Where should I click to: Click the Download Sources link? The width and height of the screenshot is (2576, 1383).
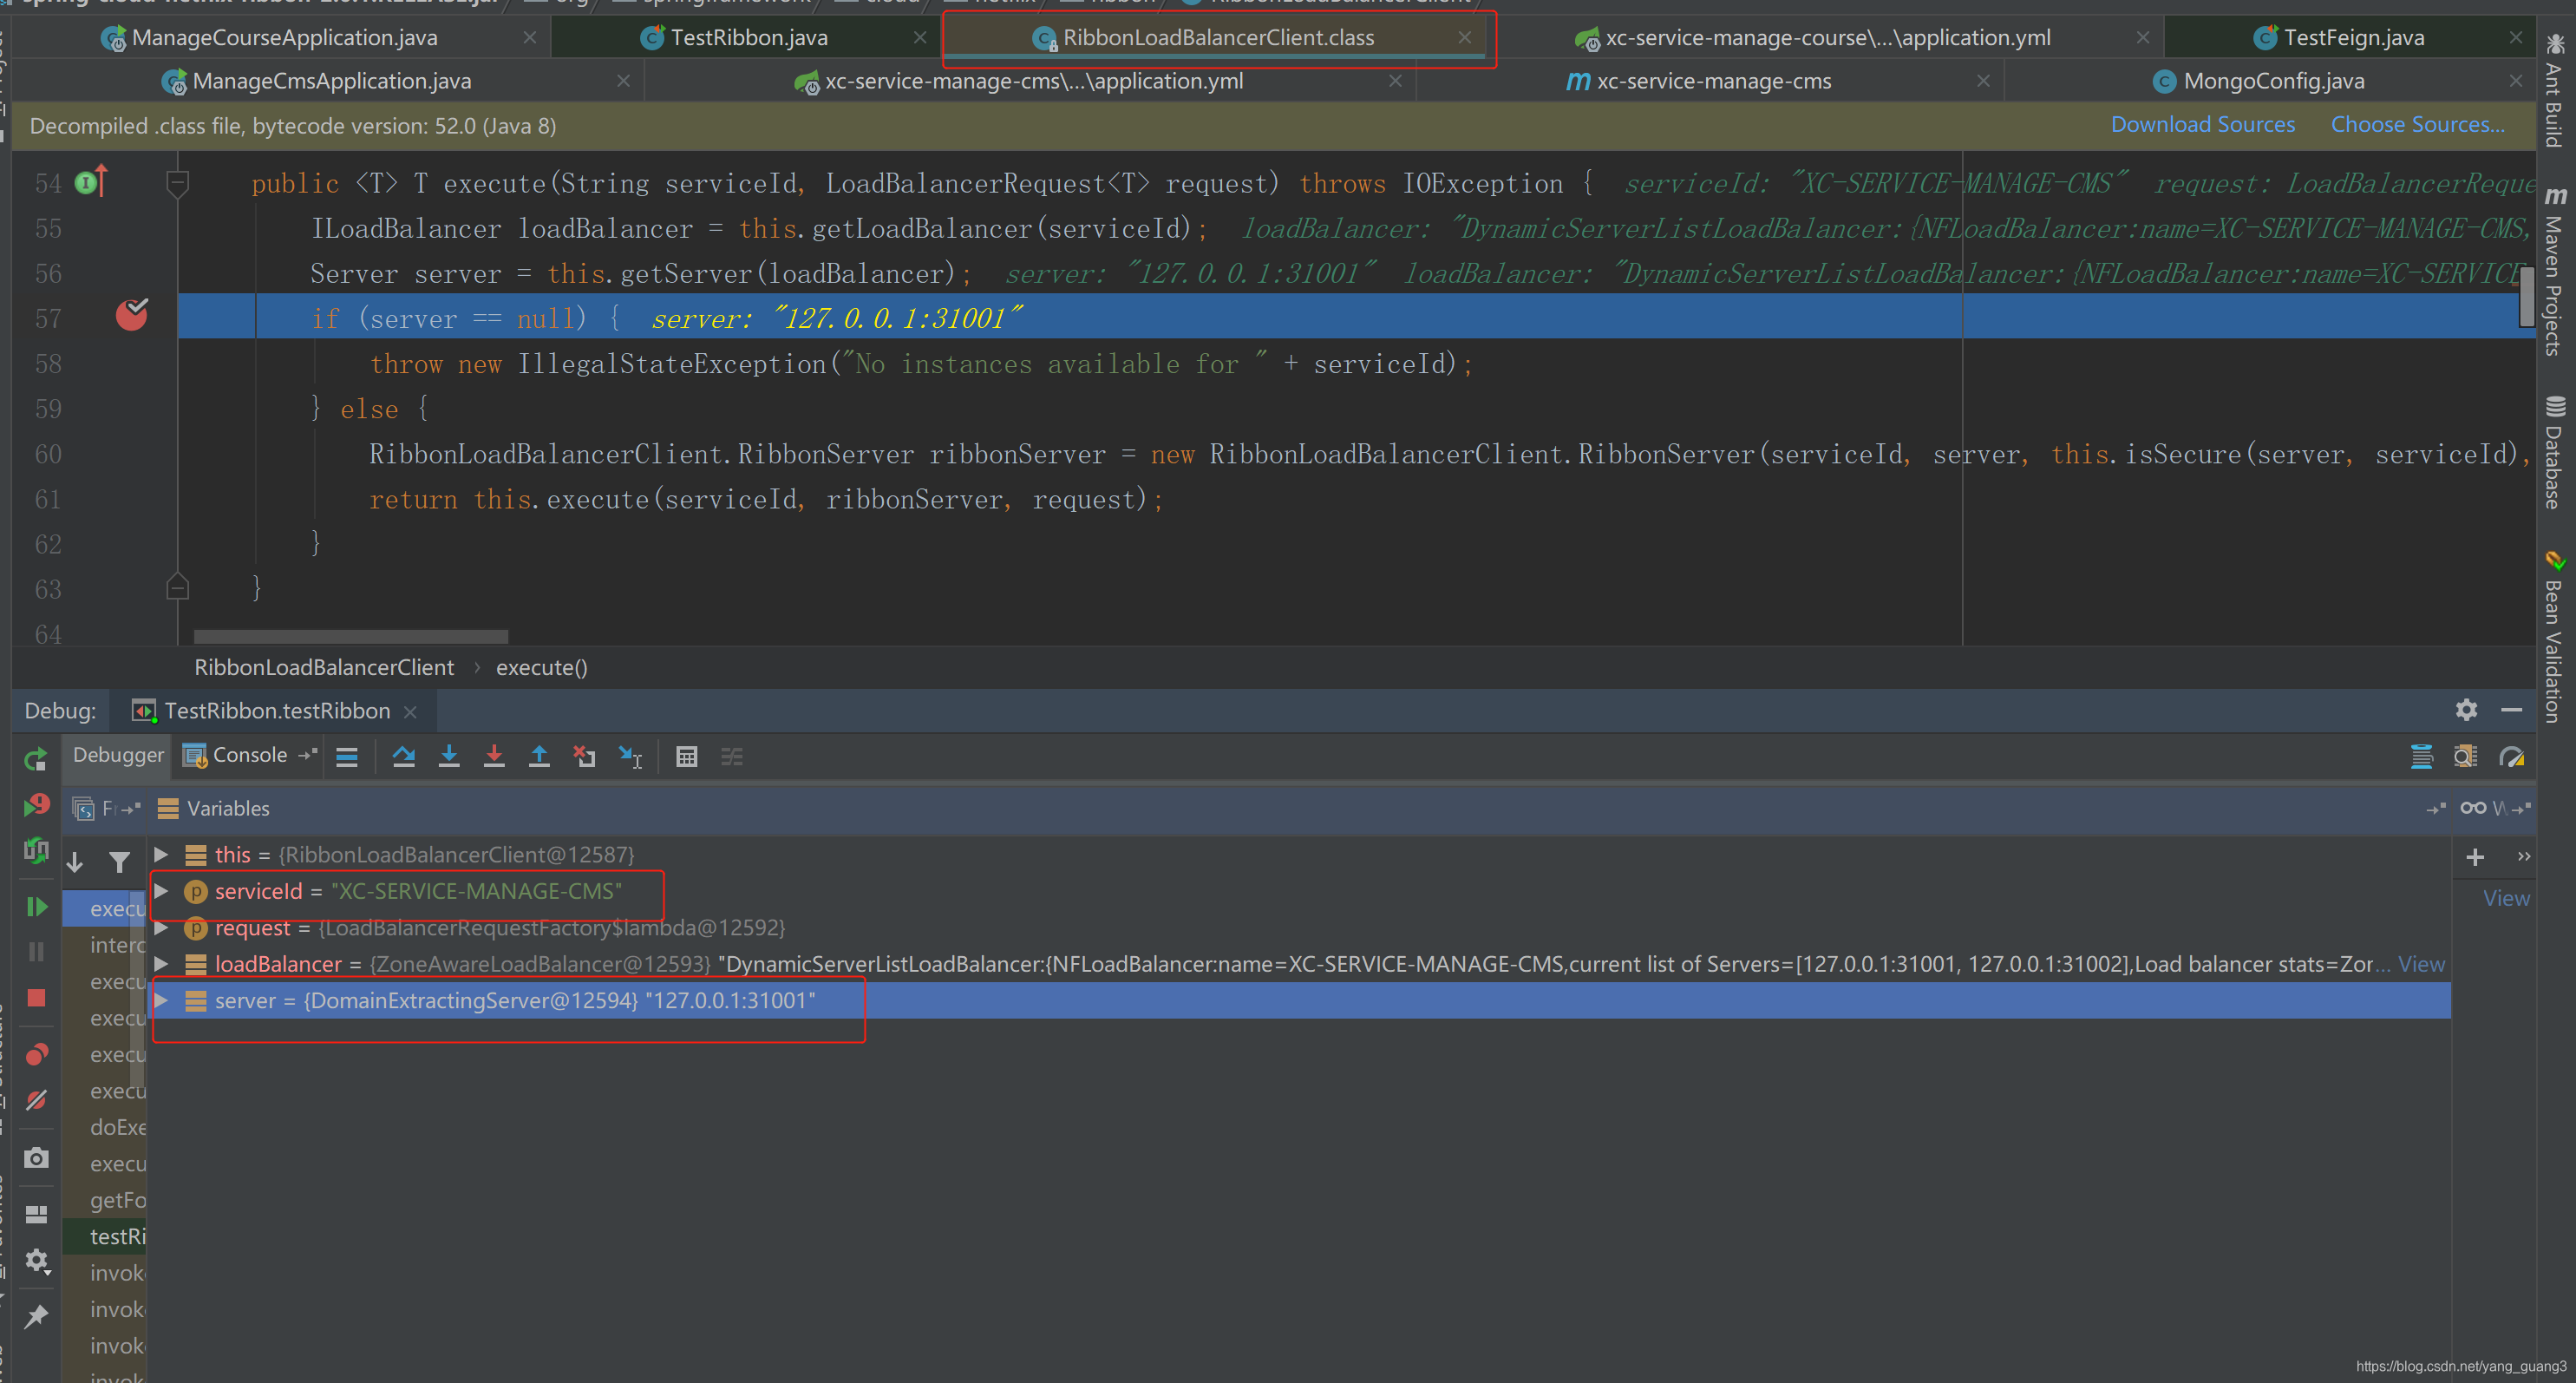coord(2202,125)
